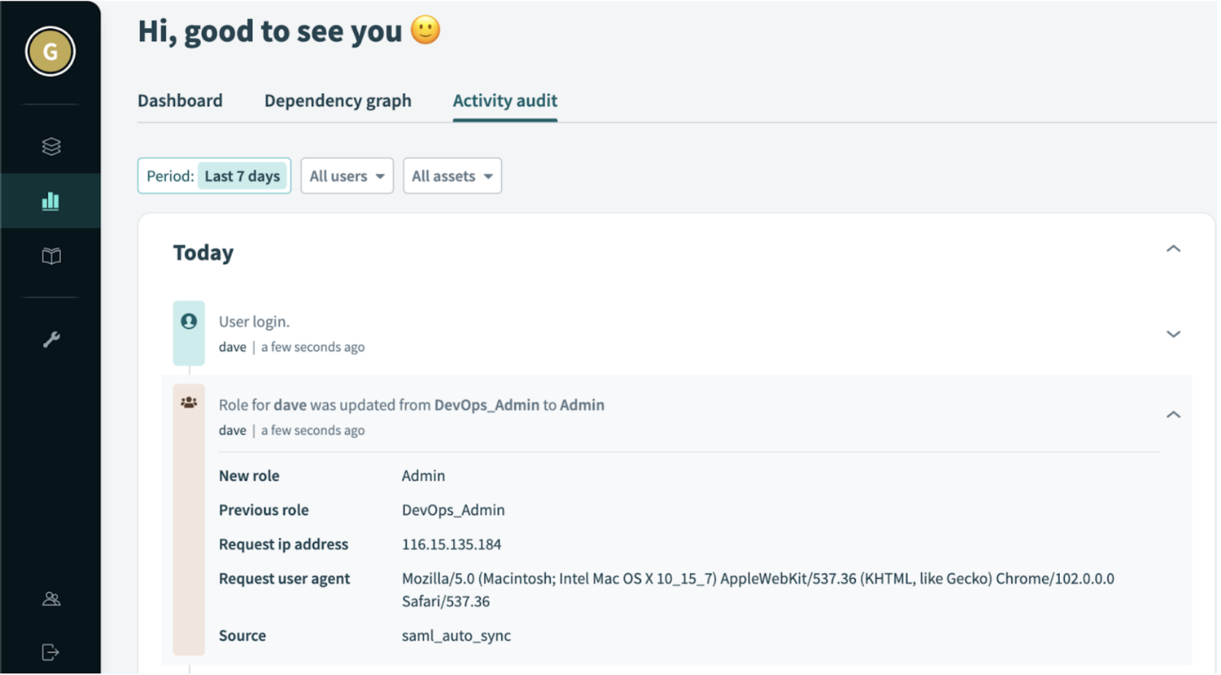Click the logout icon in sidebar

[51, 652]
